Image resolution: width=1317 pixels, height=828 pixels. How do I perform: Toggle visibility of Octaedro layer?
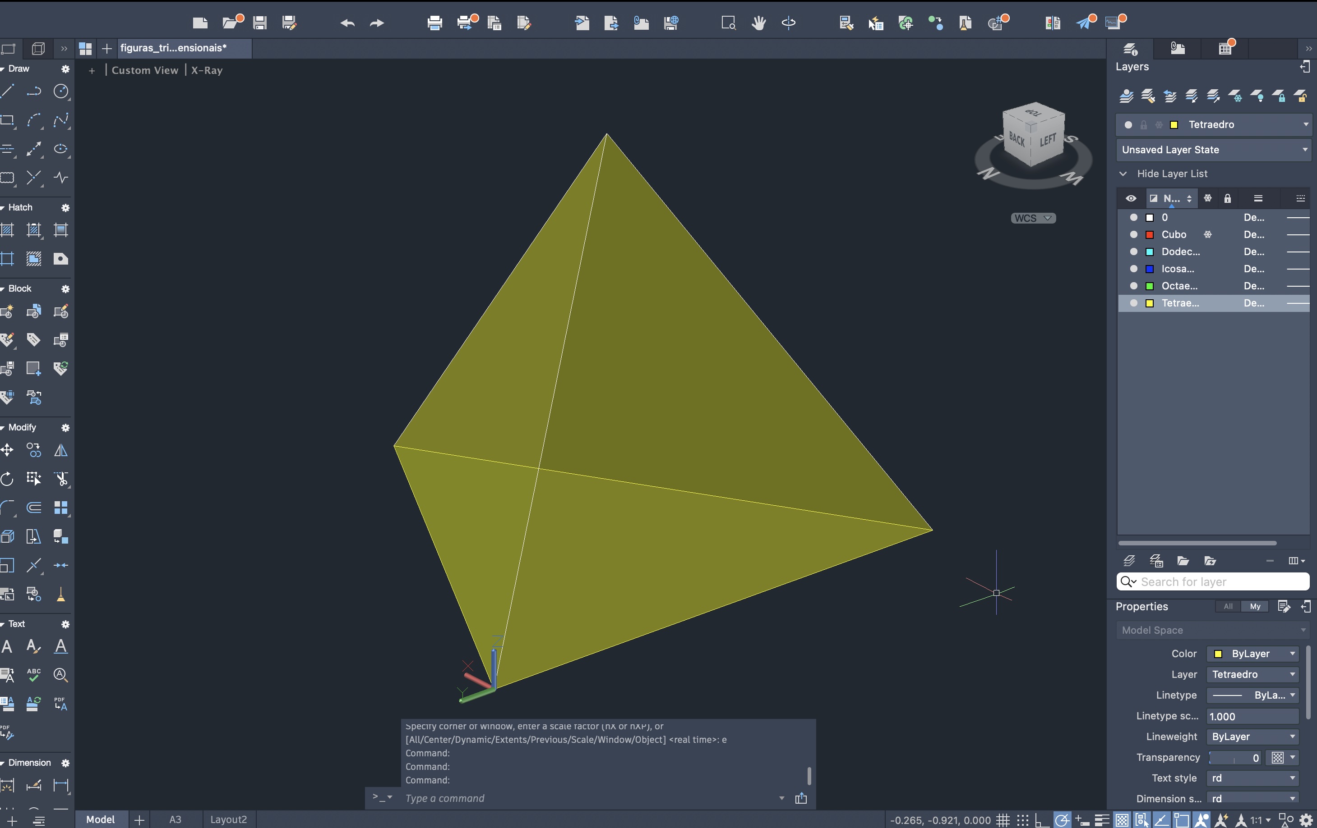tap(1134, 286)
